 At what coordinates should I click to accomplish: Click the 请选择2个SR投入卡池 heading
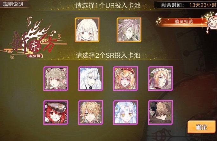pyautogui.click(x=108, y=55)
